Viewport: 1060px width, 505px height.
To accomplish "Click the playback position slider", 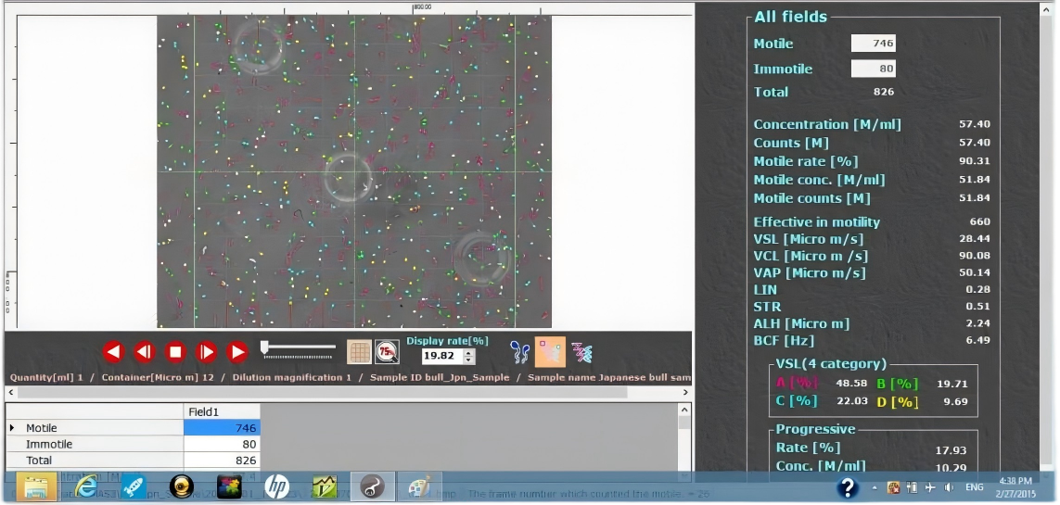I will [x=299, y=347].
